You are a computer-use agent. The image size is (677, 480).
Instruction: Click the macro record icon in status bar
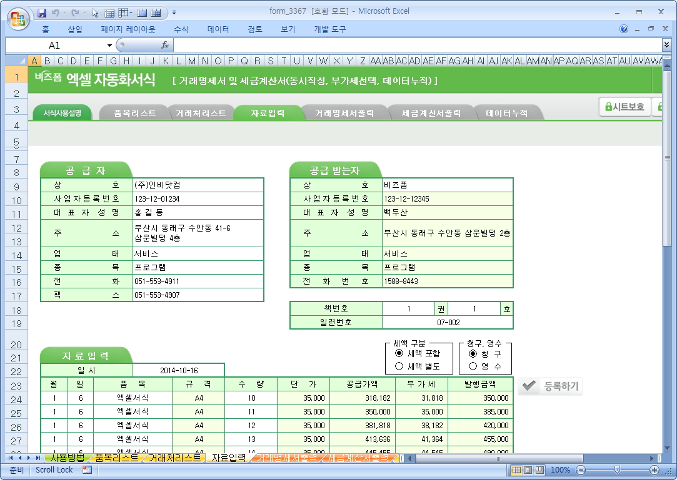coord(88,469)
